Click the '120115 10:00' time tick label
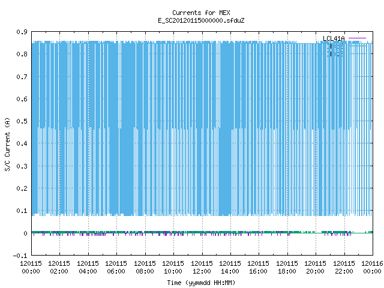 [x=173, y=268]
